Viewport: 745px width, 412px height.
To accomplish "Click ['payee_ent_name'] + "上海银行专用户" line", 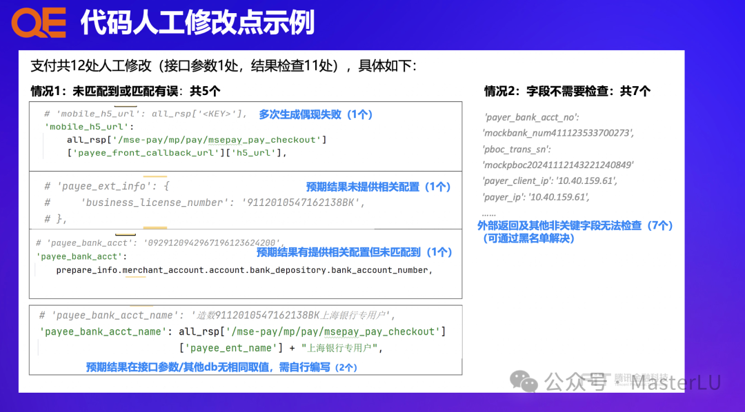I will (281, 348).
